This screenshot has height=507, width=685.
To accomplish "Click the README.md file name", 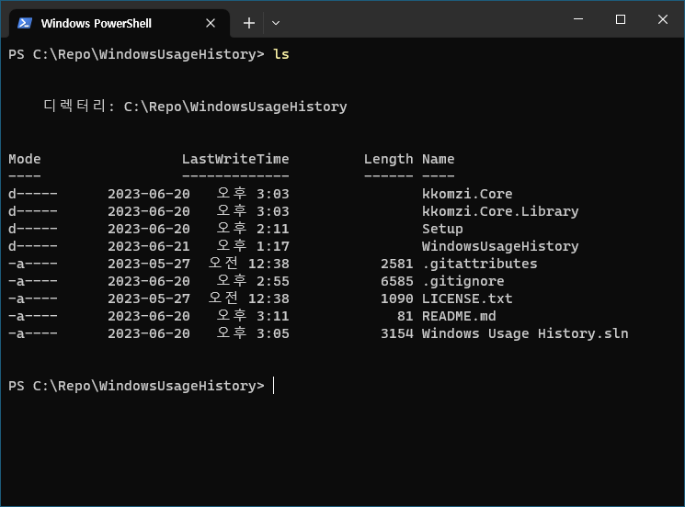I will (459, 316).
